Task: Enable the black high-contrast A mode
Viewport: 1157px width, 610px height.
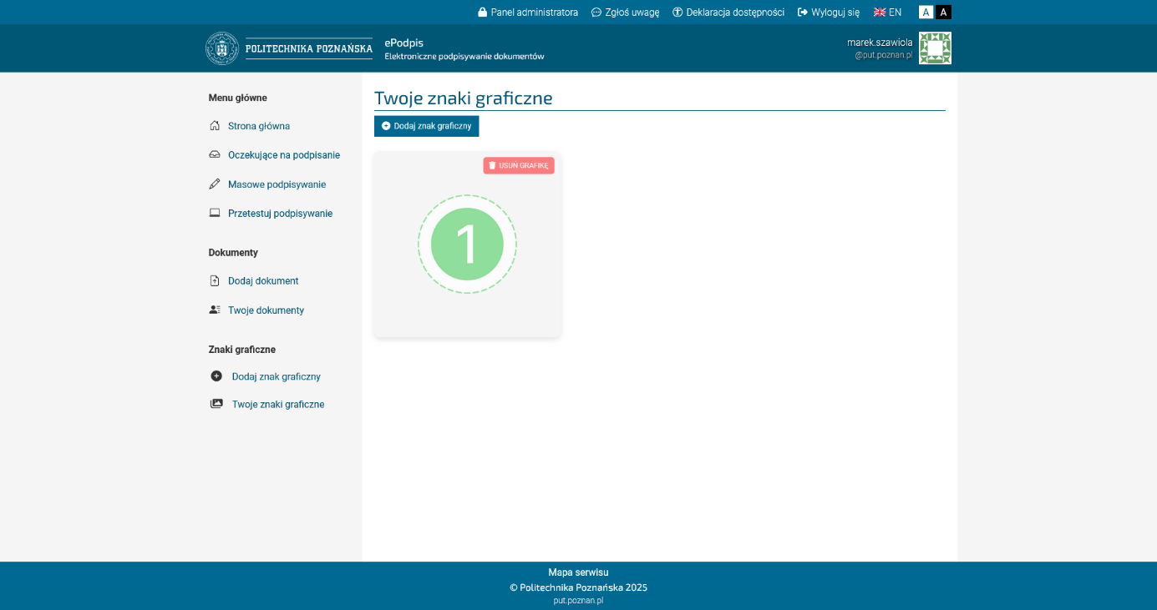Action: 943,13
